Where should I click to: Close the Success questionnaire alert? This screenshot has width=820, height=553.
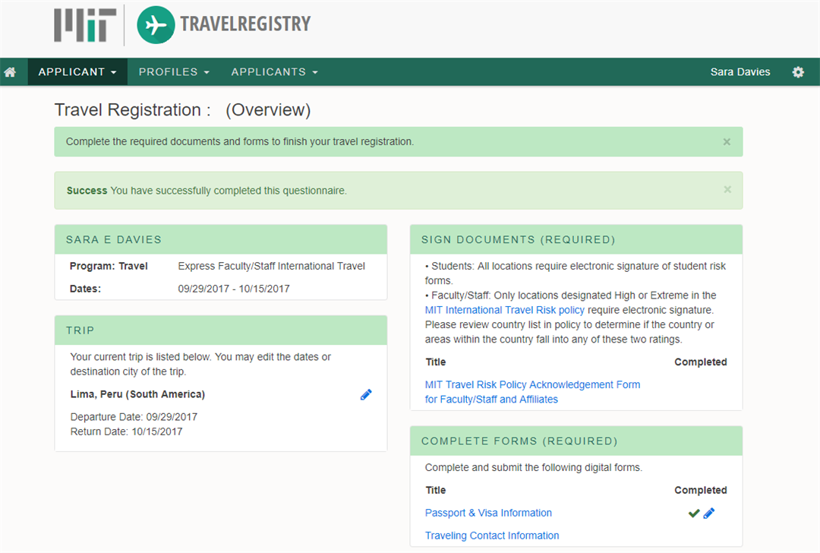[x=727, y=190]
